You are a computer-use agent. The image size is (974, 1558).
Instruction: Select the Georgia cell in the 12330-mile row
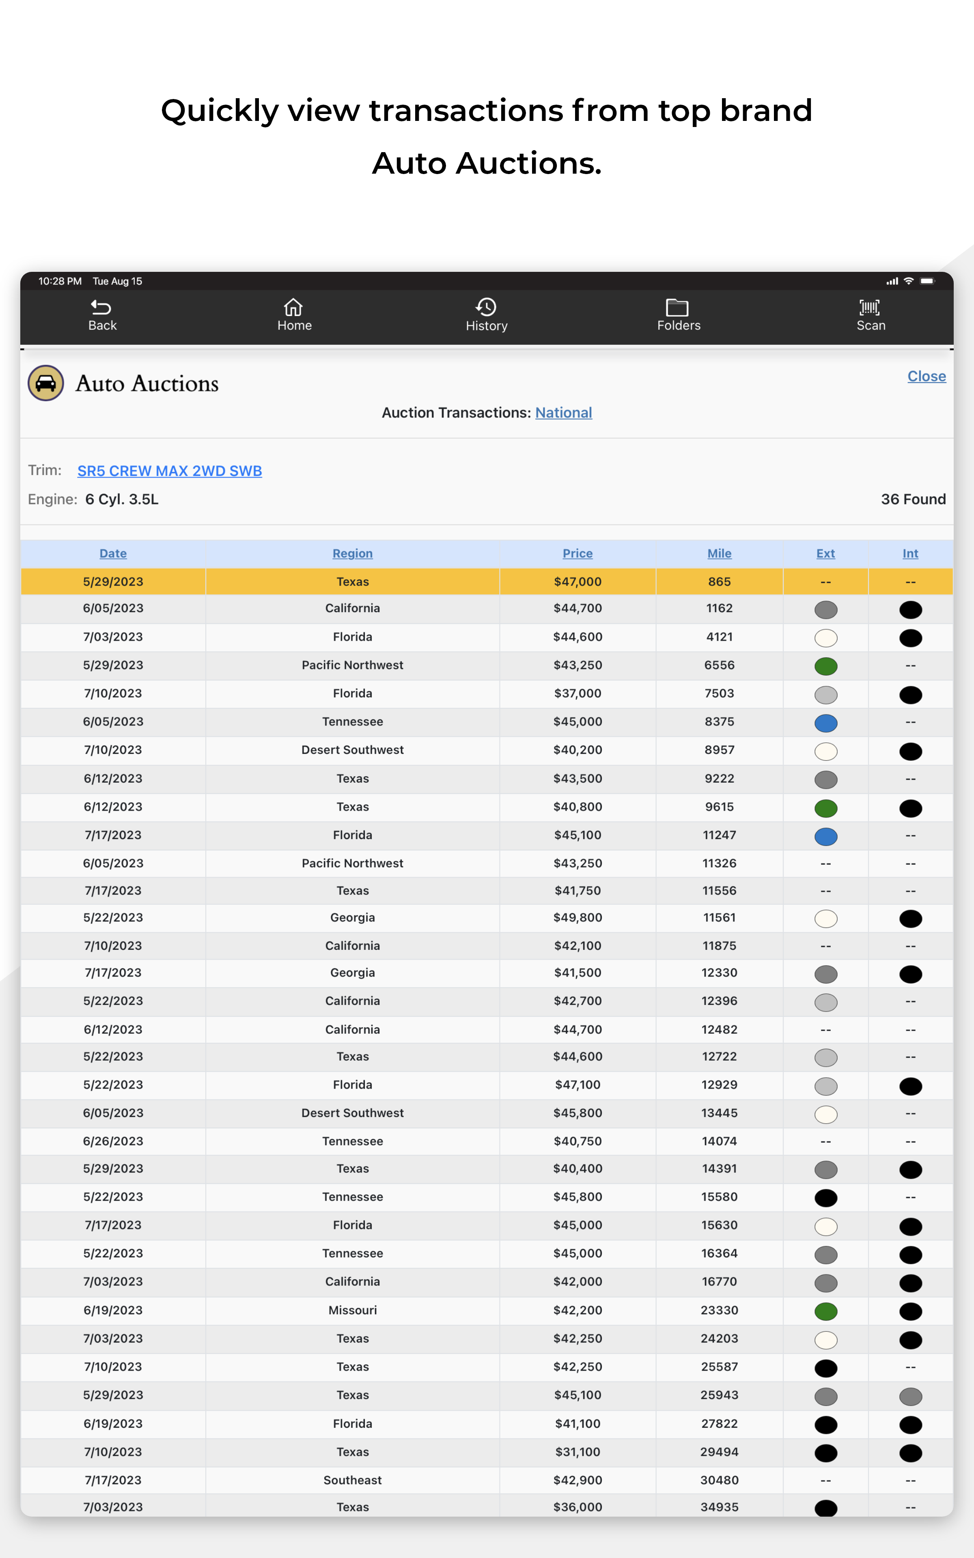(352, 973)
